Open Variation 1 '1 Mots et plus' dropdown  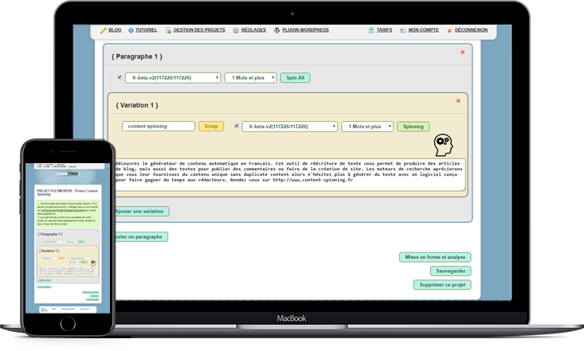coord(366,127)
